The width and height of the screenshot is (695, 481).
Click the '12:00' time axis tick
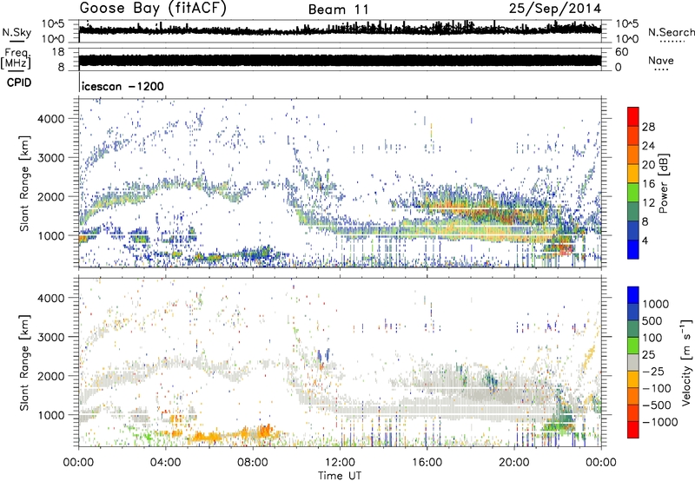coord(340,463)
